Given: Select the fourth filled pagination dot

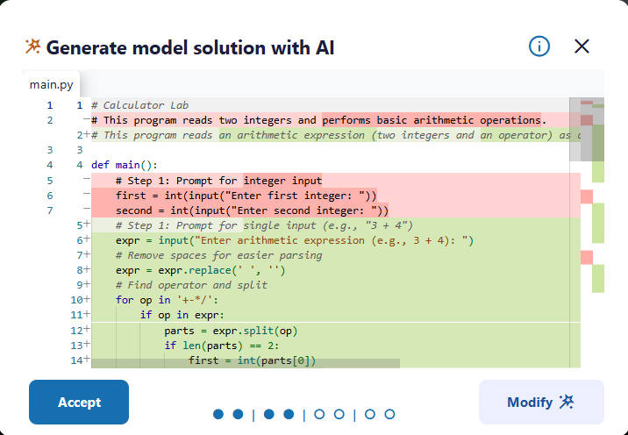Looking at the screenshot, I should pyautogui.click(x=288, y=414).
